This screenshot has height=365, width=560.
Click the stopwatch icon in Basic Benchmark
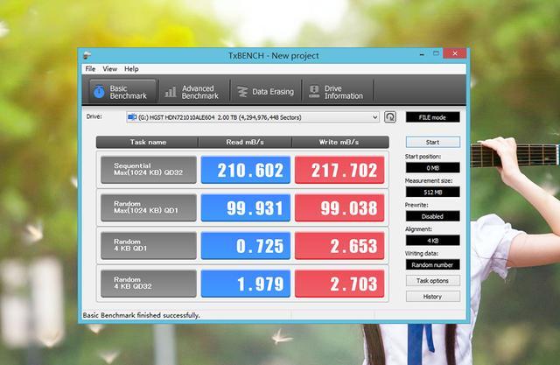(x=99, y=91)
